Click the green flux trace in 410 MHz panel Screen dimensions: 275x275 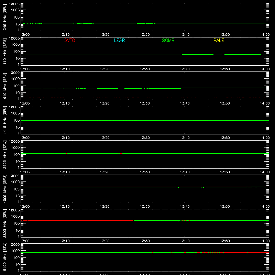coord(145,55)
